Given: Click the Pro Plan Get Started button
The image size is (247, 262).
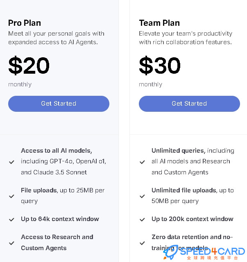Looking at the screenshot, I should (x=59, y=104).
